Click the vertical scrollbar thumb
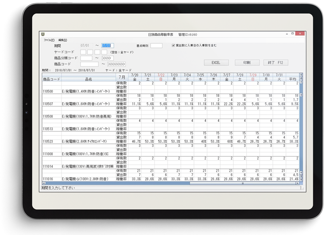 (301, 95)
